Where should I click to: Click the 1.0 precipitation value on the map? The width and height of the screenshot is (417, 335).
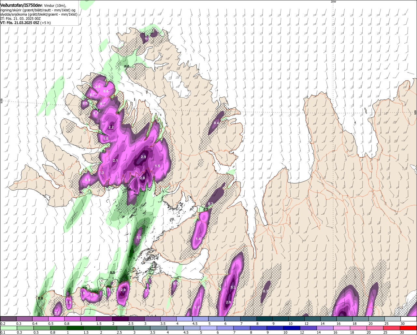(93, 295)
